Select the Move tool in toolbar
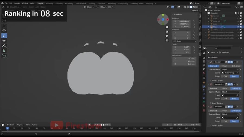Screen dimensions: 244x137 (4, 26)
